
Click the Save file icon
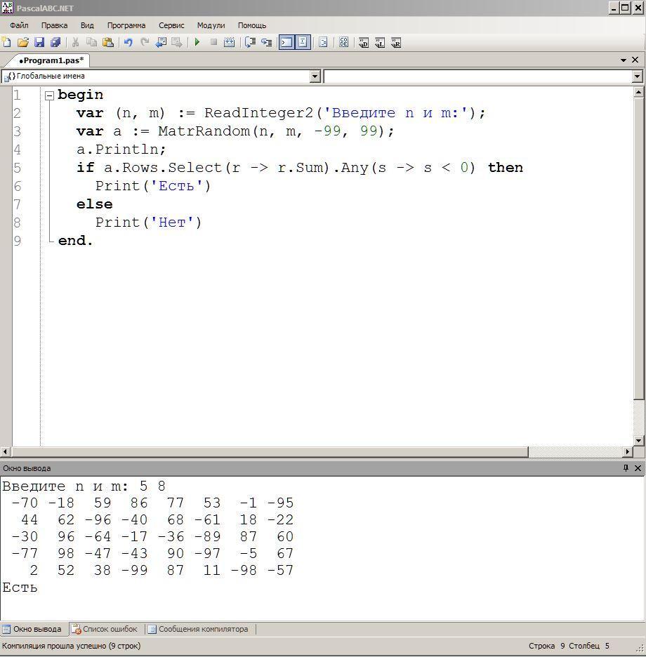(x=39, y=42)
